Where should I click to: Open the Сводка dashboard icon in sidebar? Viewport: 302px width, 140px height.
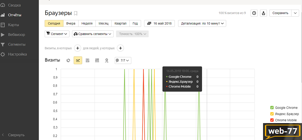coord(2,5)
